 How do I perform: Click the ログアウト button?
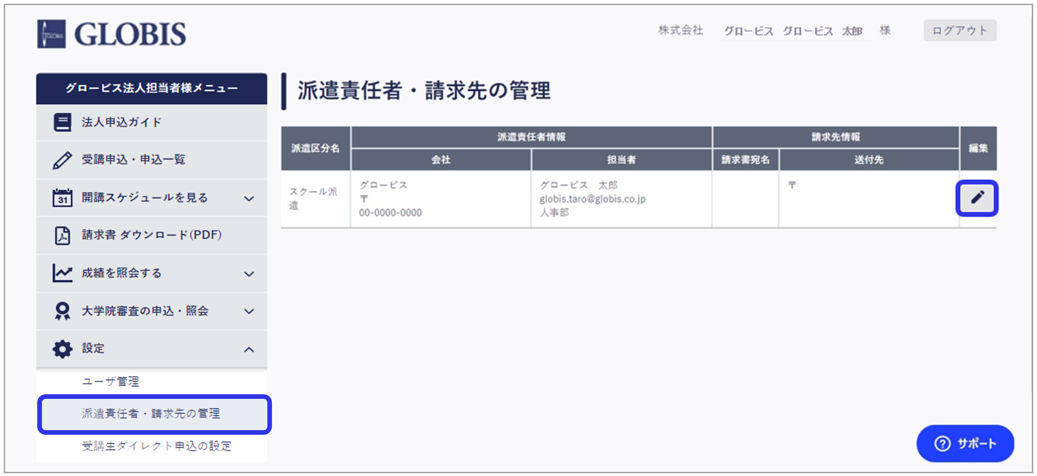(x=960, y=31)
